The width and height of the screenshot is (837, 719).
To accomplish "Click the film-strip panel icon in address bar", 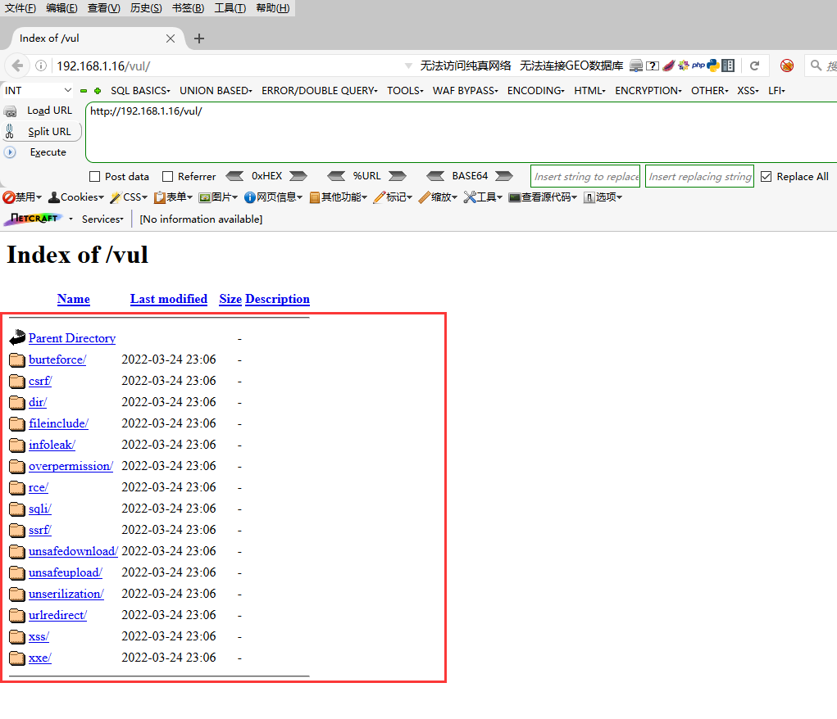I will click(728, 66).
